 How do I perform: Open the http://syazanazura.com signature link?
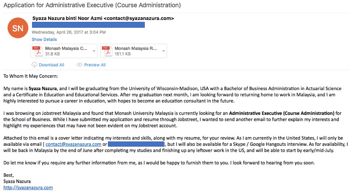pyautogui.click(x=28, y=187)
